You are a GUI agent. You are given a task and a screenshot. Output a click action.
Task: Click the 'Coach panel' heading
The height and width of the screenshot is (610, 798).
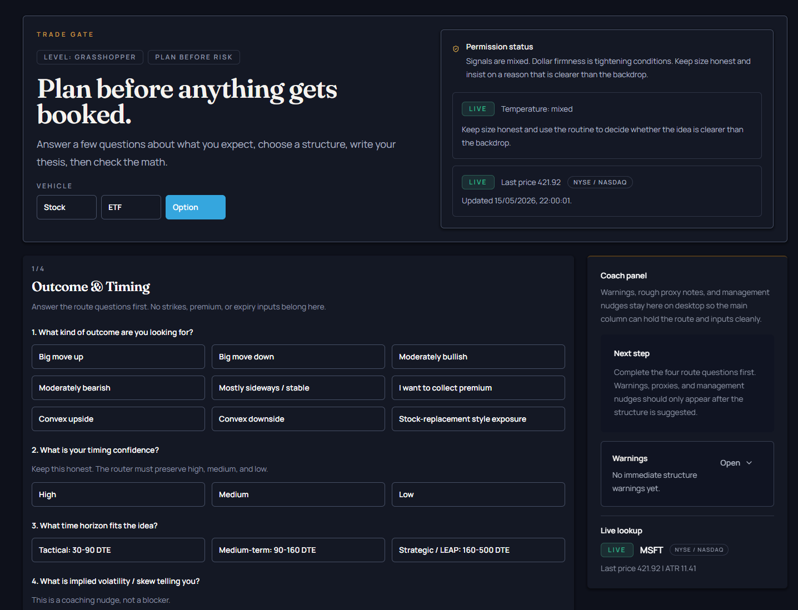tap(624, 276)
